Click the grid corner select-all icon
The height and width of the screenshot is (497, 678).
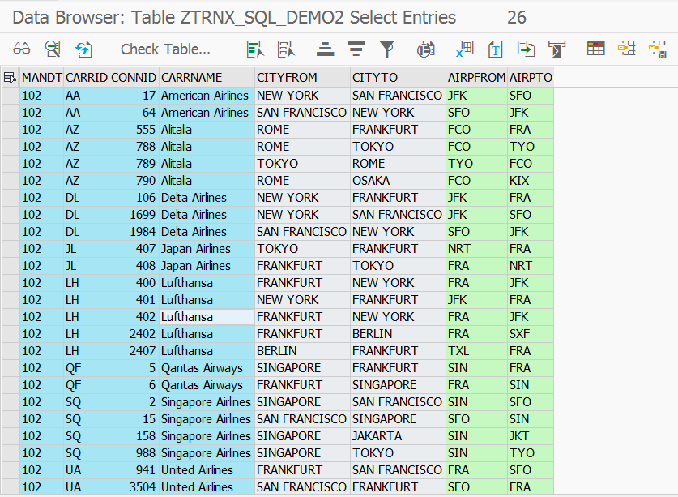(10, 78)
